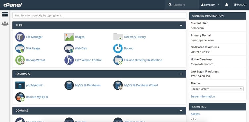Click the Web Disk link

point(81,48)
